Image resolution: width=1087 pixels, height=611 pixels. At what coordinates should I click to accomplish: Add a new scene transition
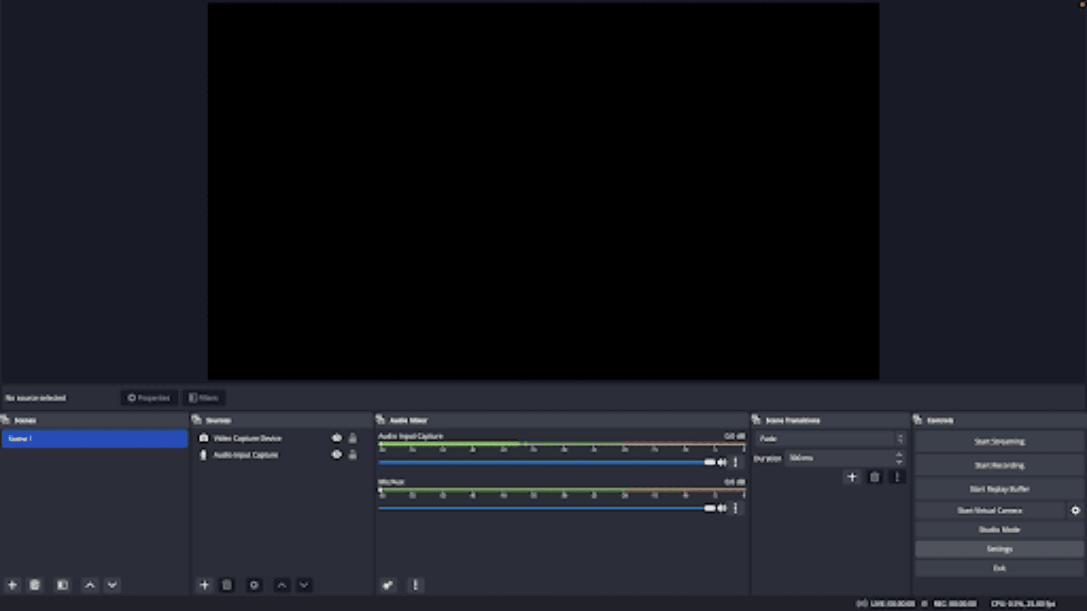point(851,477)
